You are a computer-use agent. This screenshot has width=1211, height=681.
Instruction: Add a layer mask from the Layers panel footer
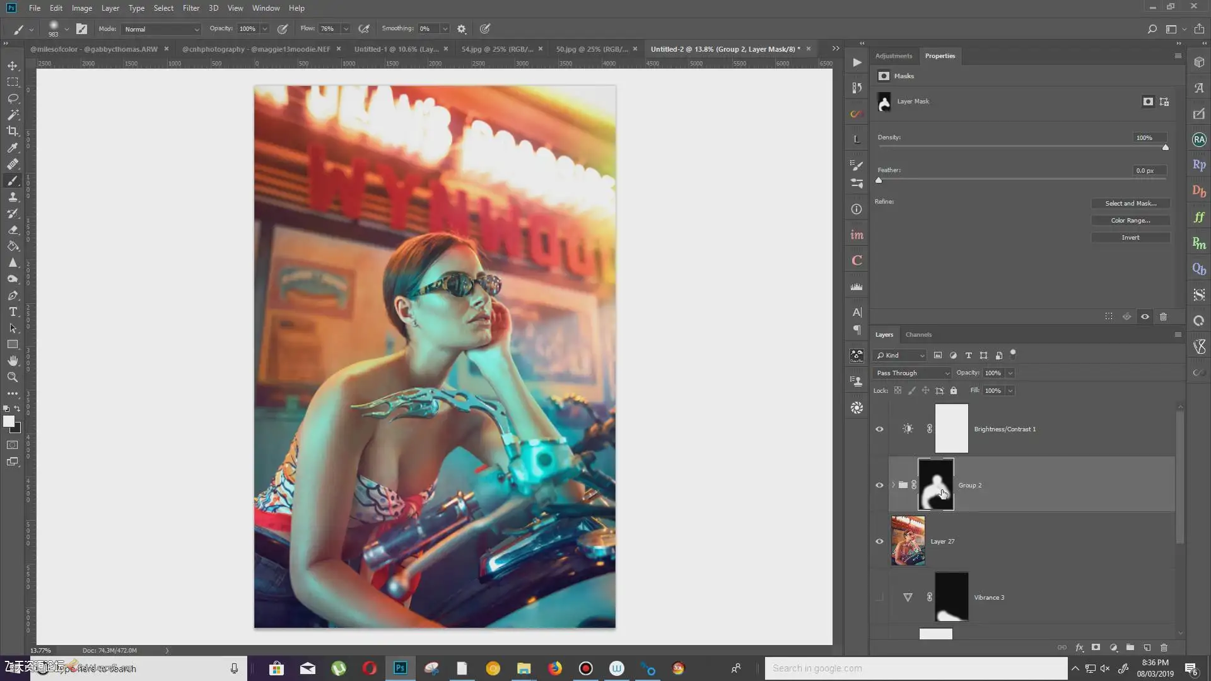tap(1096, 648)
